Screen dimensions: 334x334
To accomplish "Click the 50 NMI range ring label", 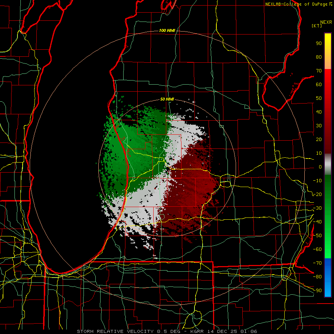I will tap(167, 99).
